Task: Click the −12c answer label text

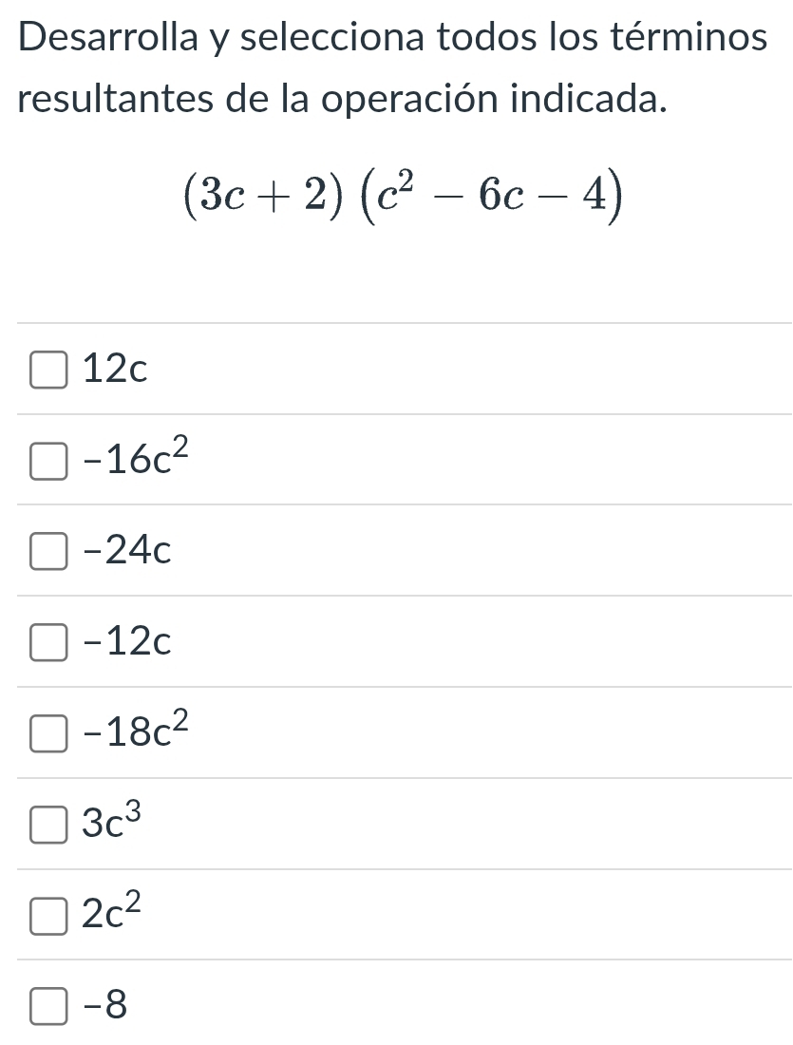Action: tap(126, 642)
